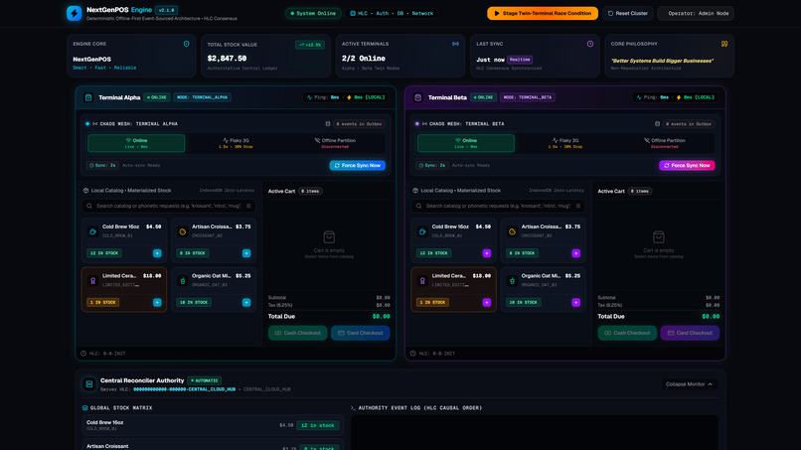Viewport: 801px width, 450px height.
Task: Add Limited Ceramic item in Terminal Alpha
Action: (157, 302)
